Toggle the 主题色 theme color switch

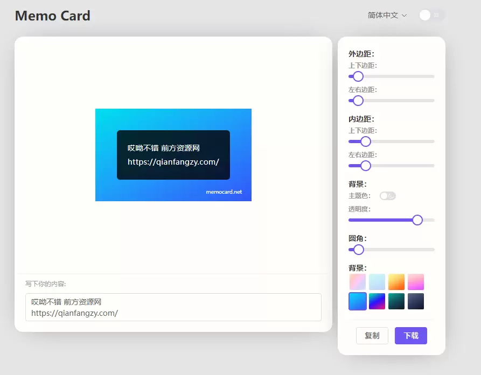387,196
